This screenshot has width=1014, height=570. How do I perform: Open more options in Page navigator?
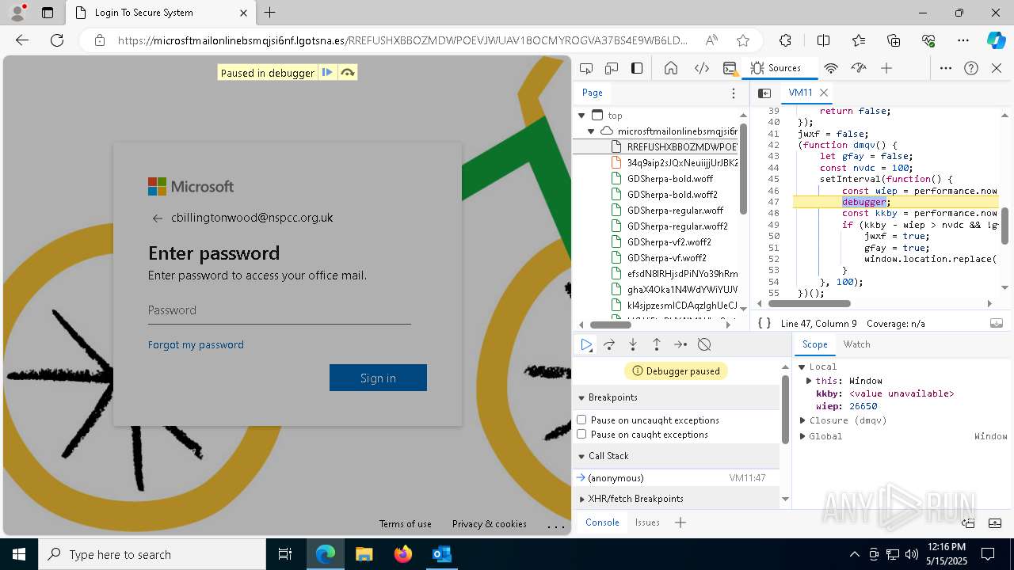point(734,93)
